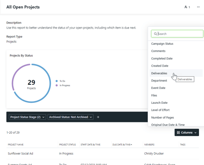Viewport: 204px width, 165px height.
Task: Open the Sunflower Social Ad project
Action: click(x=20, y=153)
